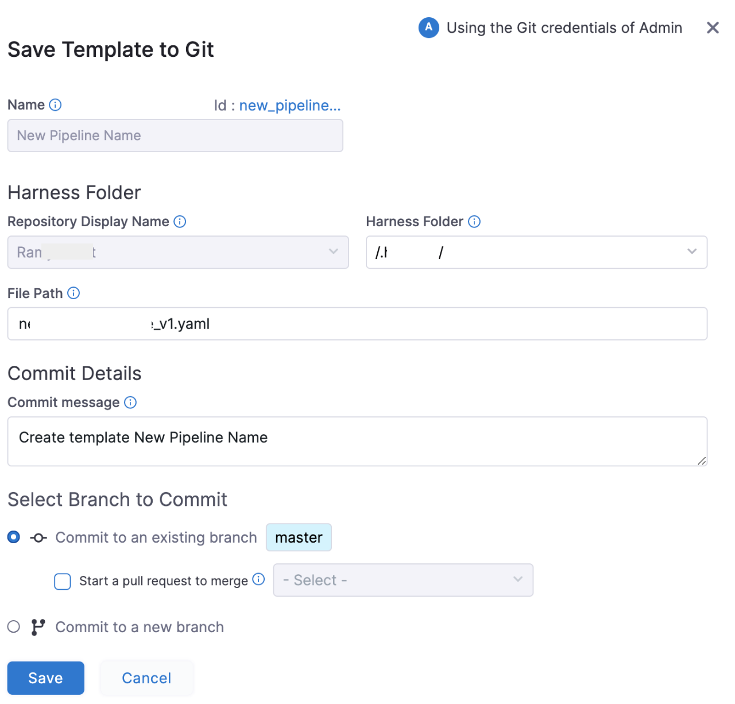Image resolution: width=735 pixels, height=704 pixels.
Task: Click the File Path info icon
Action: point(73,293)
